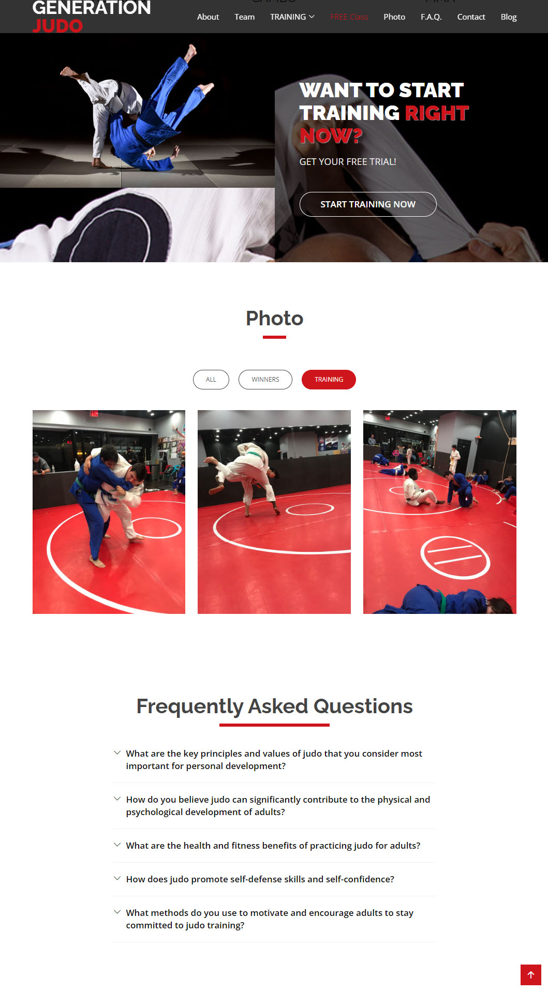Open the F.A.Q. navigation link

(431, 17)
